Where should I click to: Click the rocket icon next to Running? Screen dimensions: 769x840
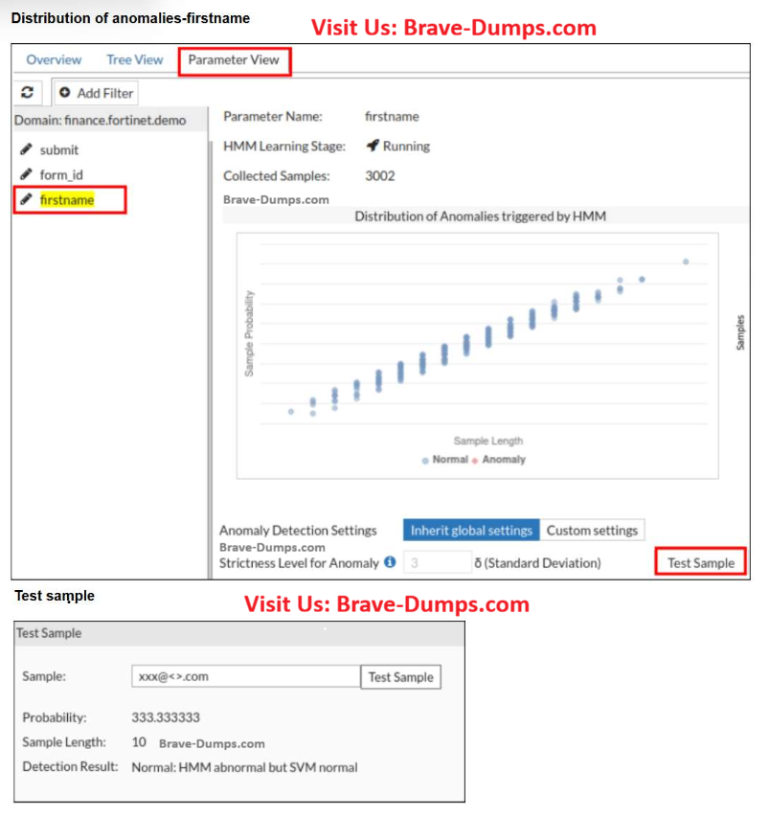[x=373, y=147]
